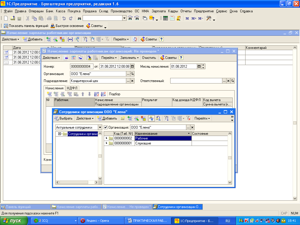Click Быстрое освоение button

[67, 26]
